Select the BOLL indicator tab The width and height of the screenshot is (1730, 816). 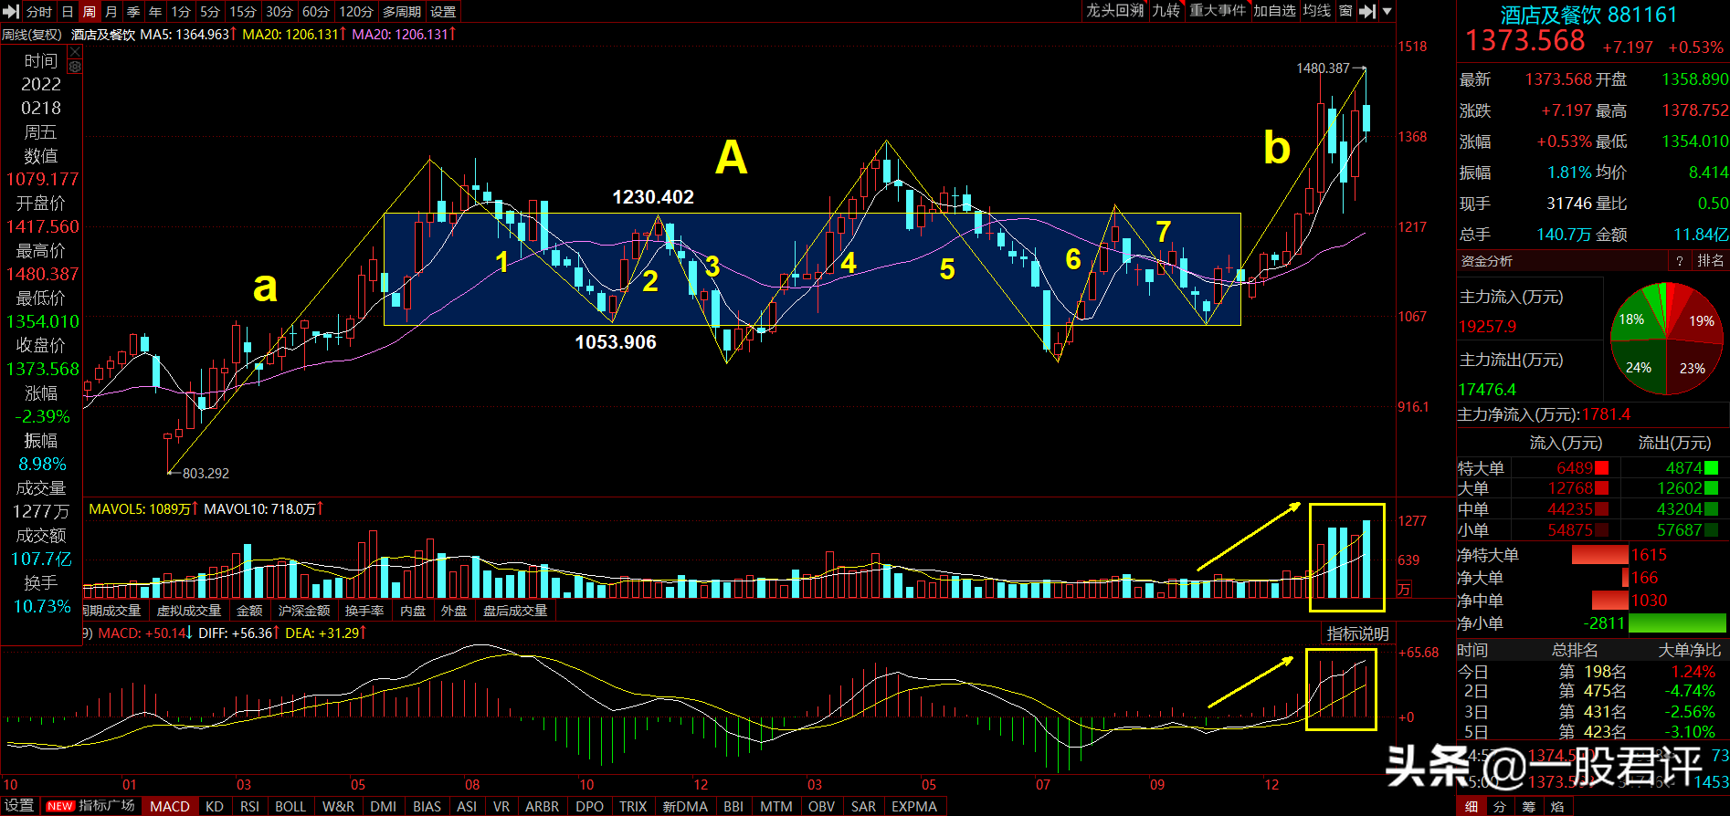(290, 806)
